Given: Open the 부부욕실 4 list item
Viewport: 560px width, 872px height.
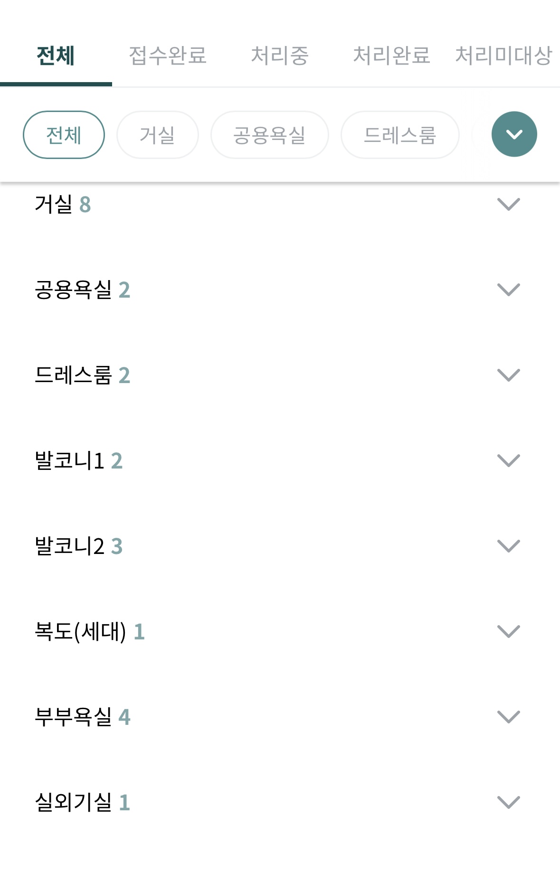Looking at the screenshot, I should [280, 717].
